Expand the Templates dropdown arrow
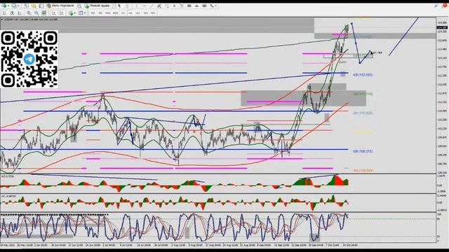 [x=85, y=13]
